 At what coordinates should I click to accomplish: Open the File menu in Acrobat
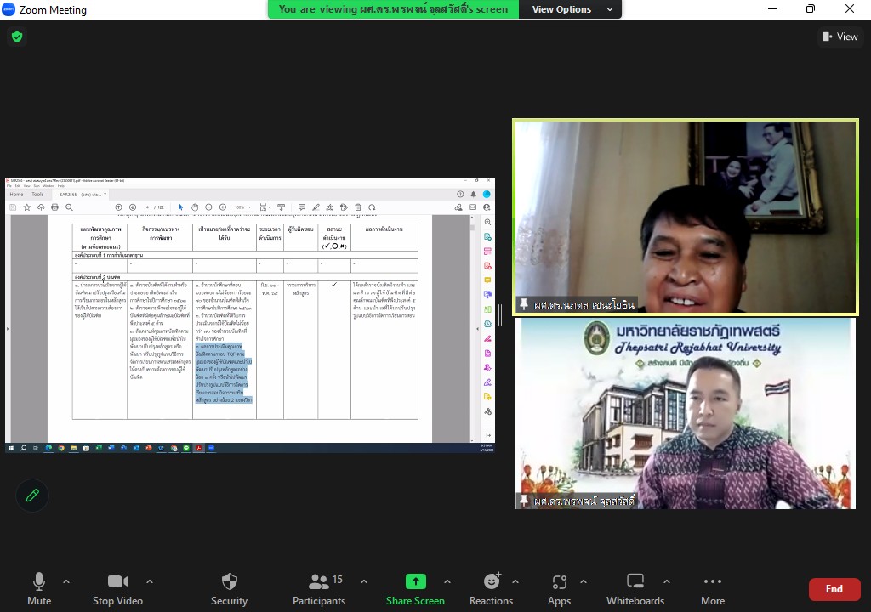point(9,186)
